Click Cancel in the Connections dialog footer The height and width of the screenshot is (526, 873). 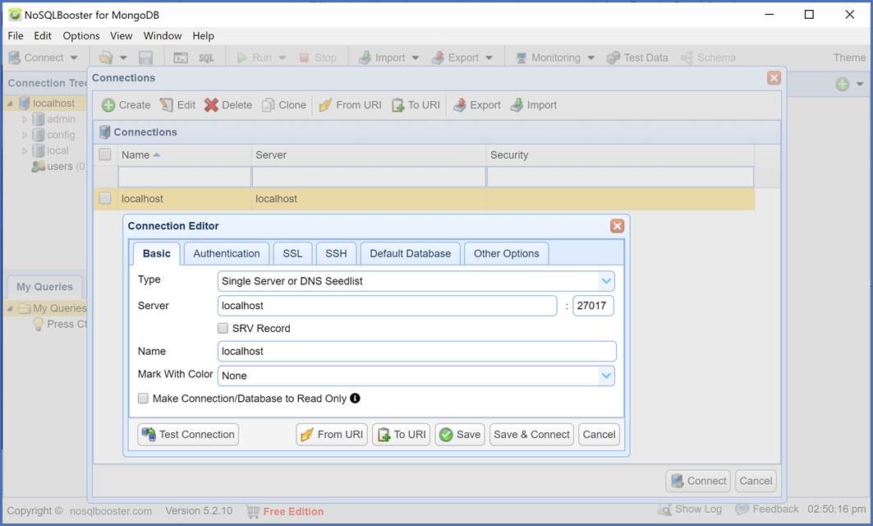click(x=756, y=481)
